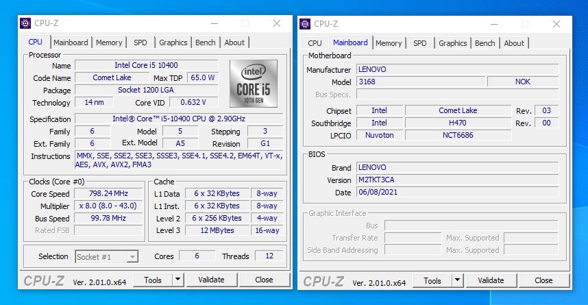This screenshot has height=305, width=588.
Task: Click the BIOS Date value 06/08/2021
Action: click(458, 193)
